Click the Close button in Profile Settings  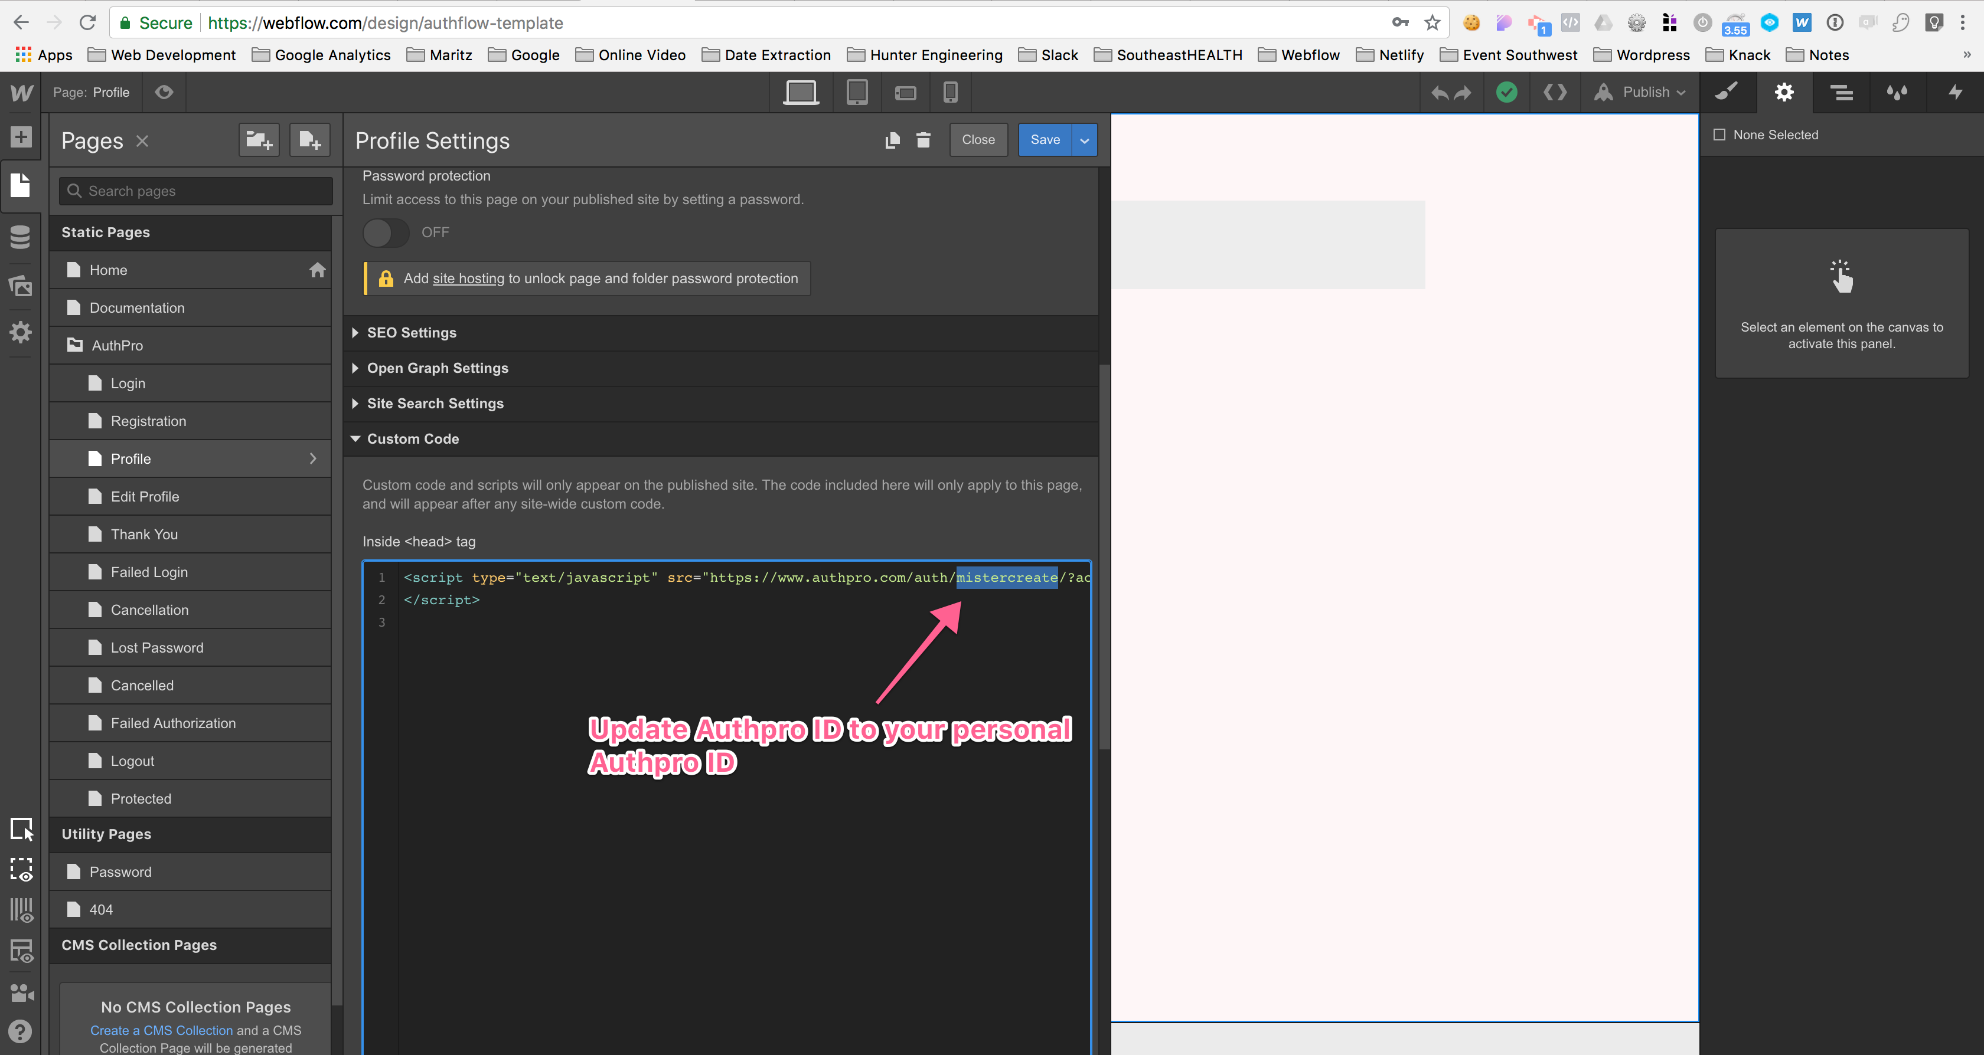pyautogui.click(x=978, y=140)
